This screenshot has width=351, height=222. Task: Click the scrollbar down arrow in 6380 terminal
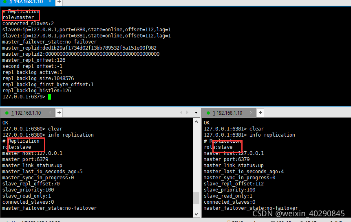tap(196, 214)
